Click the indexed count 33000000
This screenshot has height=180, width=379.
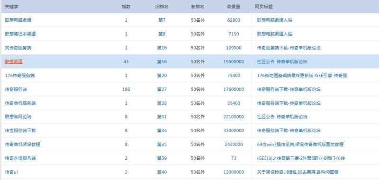[x=234, y=130]
